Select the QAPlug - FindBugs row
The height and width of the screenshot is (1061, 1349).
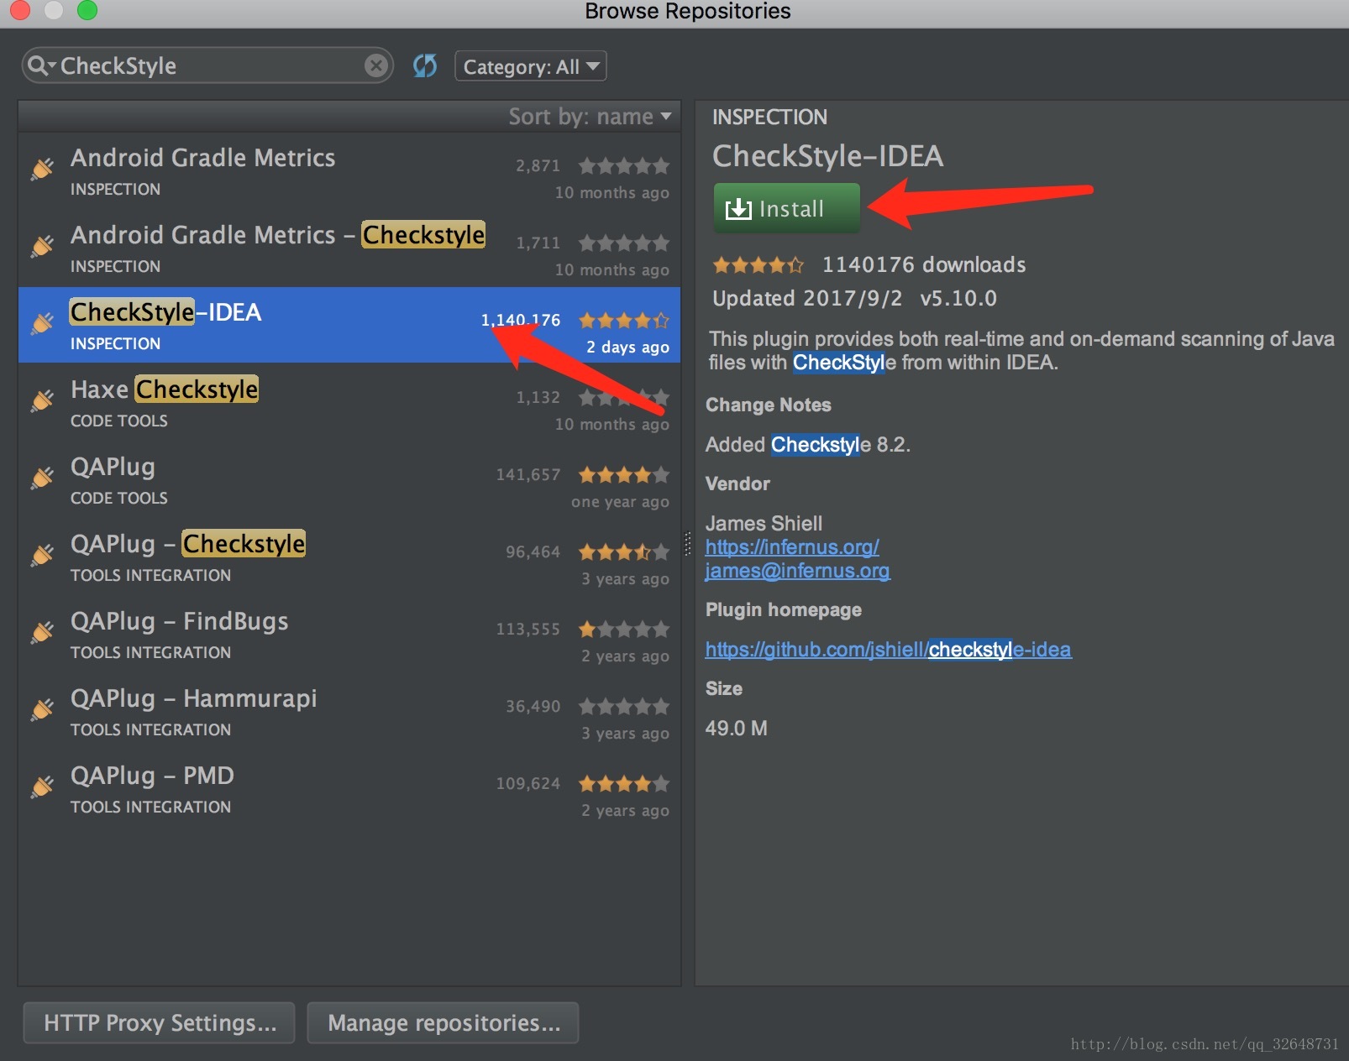[x=349, y=635]
